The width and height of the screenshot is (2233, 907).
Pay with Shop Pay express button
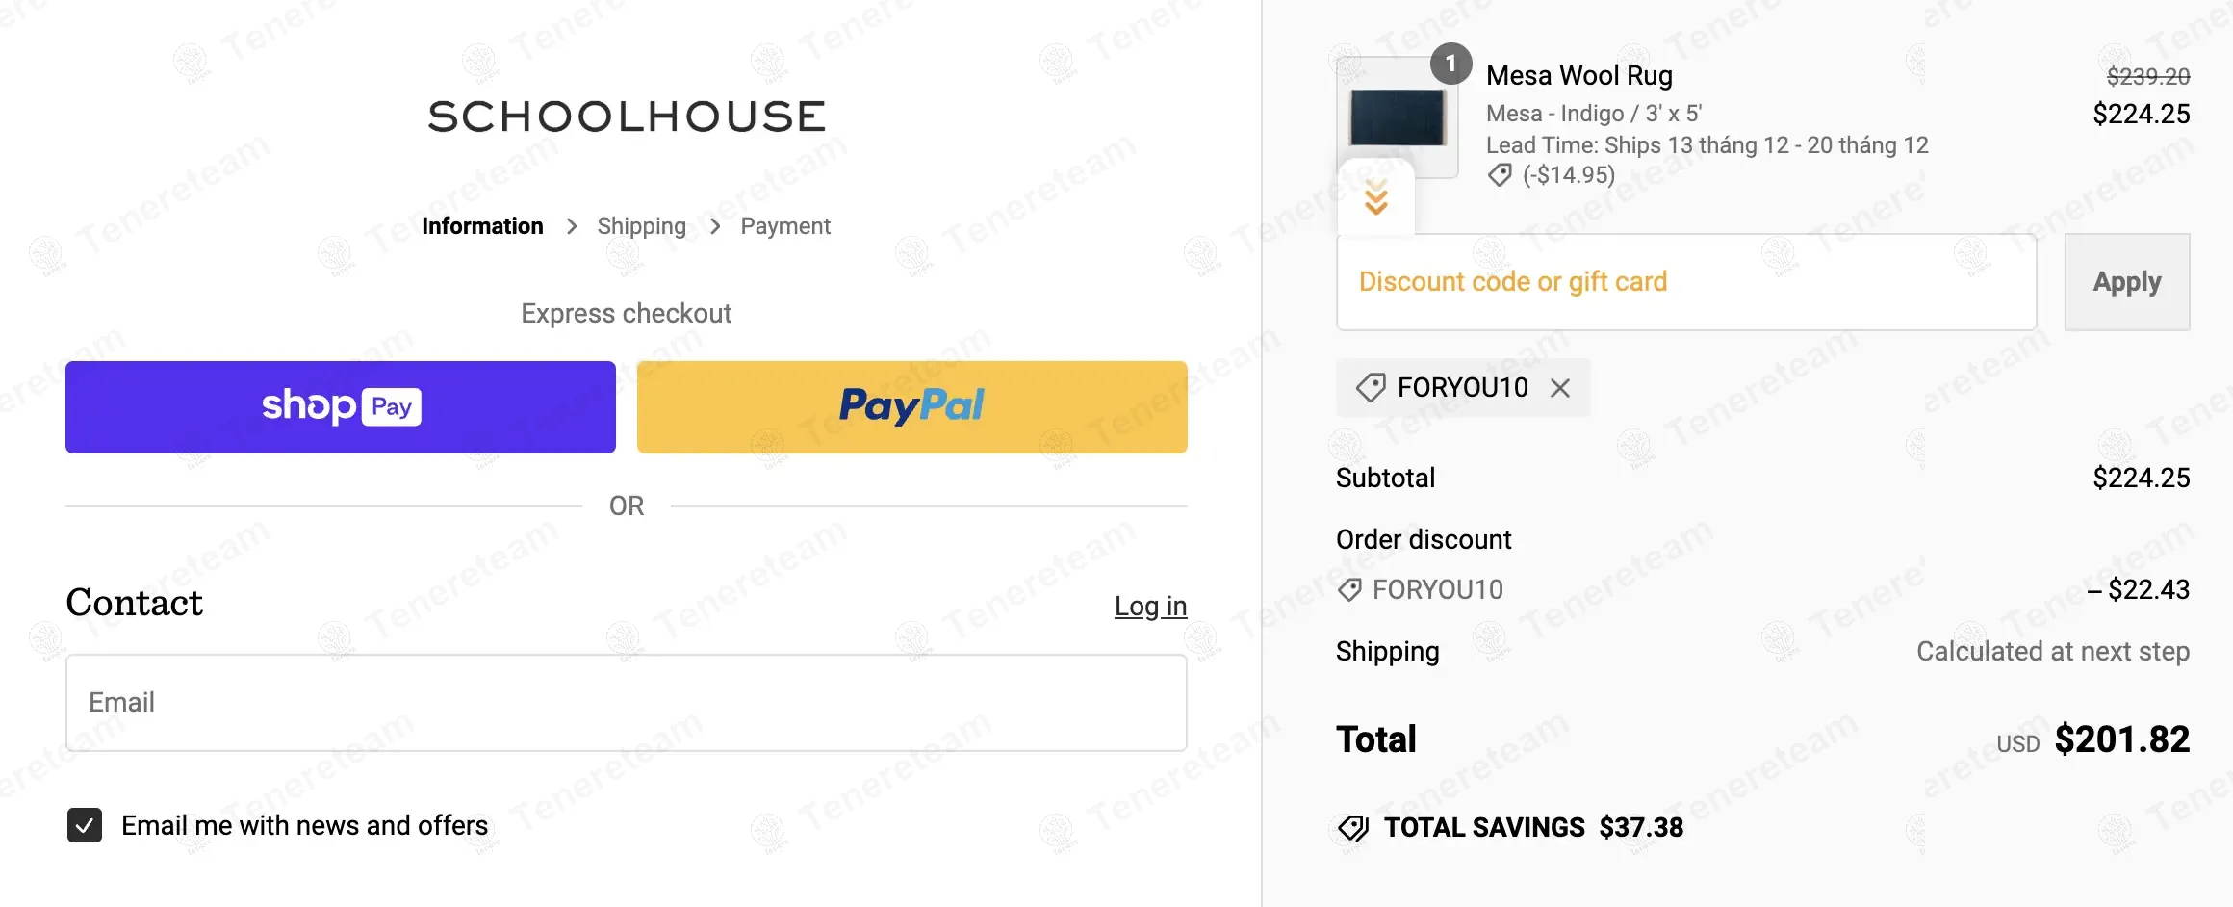point(341,406)
